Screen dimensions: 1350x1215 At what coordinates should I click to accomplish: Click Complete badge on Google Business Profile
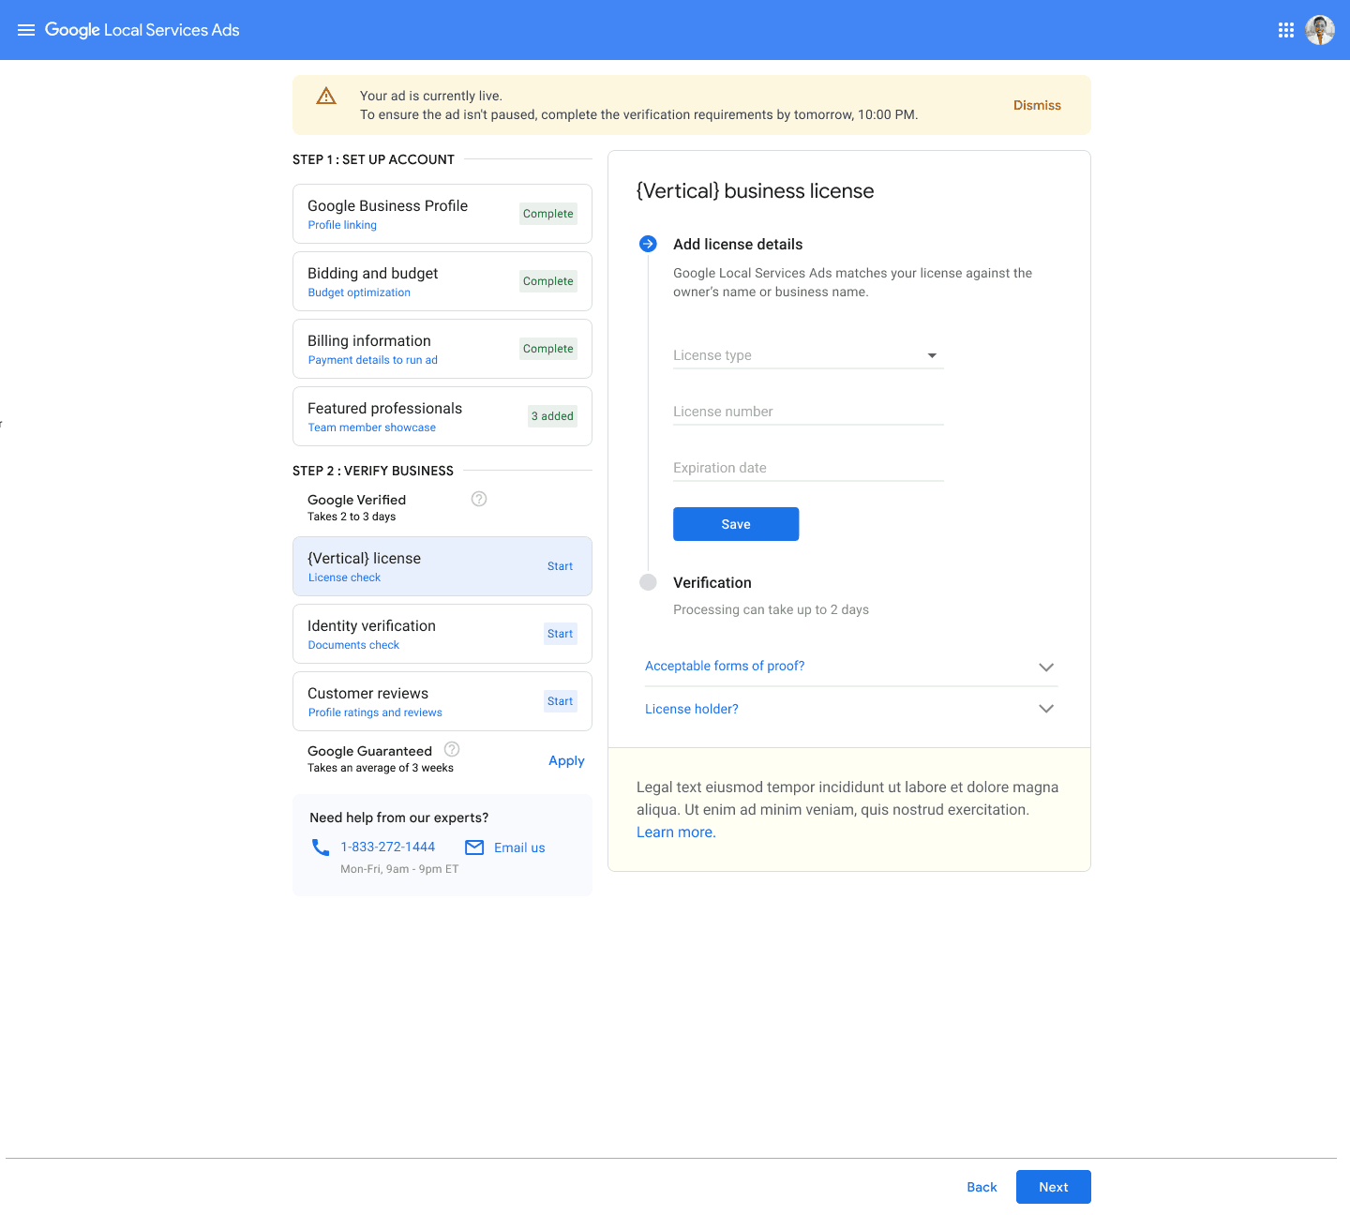pos(548,214)
